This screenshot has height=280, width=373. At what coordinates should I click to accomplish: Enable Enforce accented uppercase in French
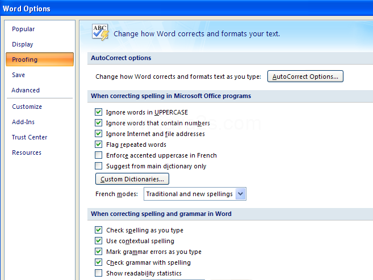[x=98, y=155]
